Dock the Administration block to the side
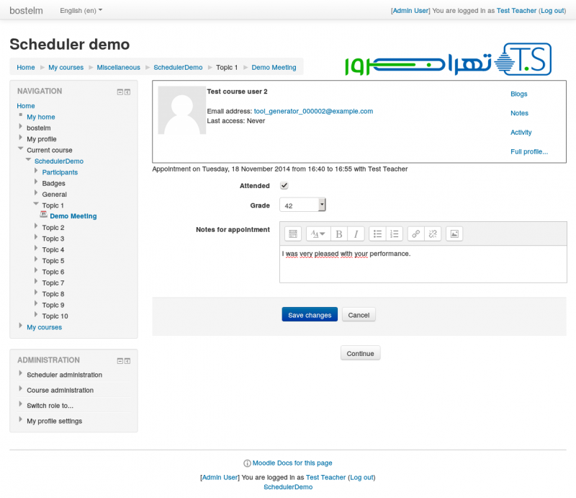This screenshot has height=498, width=576. tap(127, 360)
